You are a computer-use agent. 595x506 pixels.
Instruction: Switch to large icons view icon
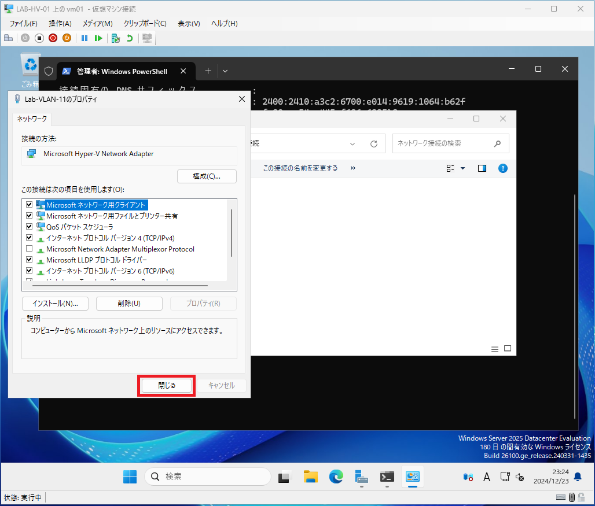point(508,349)
